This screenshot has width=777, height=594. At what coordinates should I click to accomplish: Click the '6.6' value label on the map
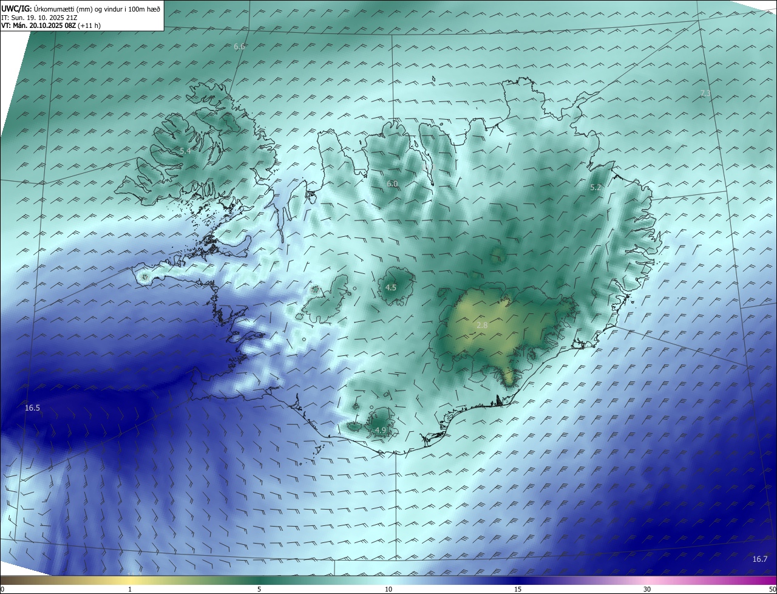click(x=239, y=47)
